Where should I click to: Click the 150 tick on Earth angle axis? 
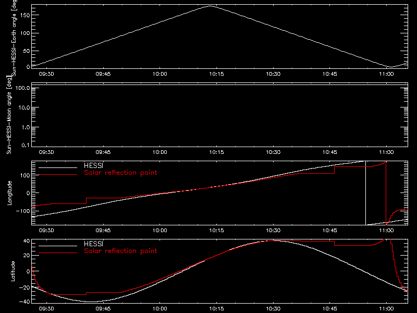[25, 15]
